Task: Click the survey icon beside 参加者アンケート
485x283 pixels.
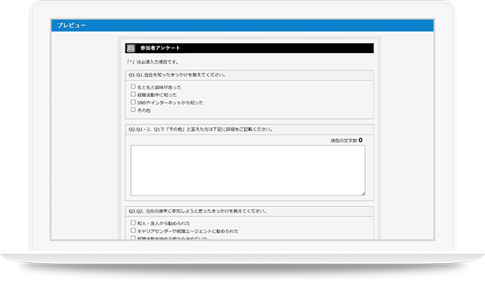Action: (131, 48)
